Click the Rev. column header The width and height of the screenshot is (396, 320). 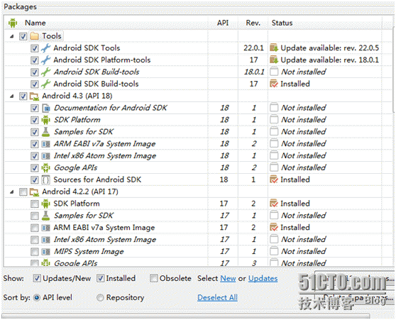pos(253,23)
